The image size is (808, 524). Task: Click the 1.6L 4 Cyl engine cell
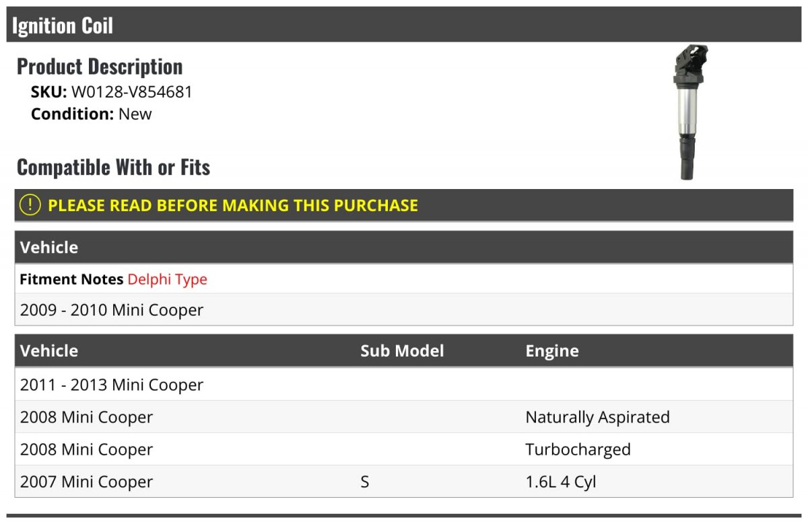[561, 482]
